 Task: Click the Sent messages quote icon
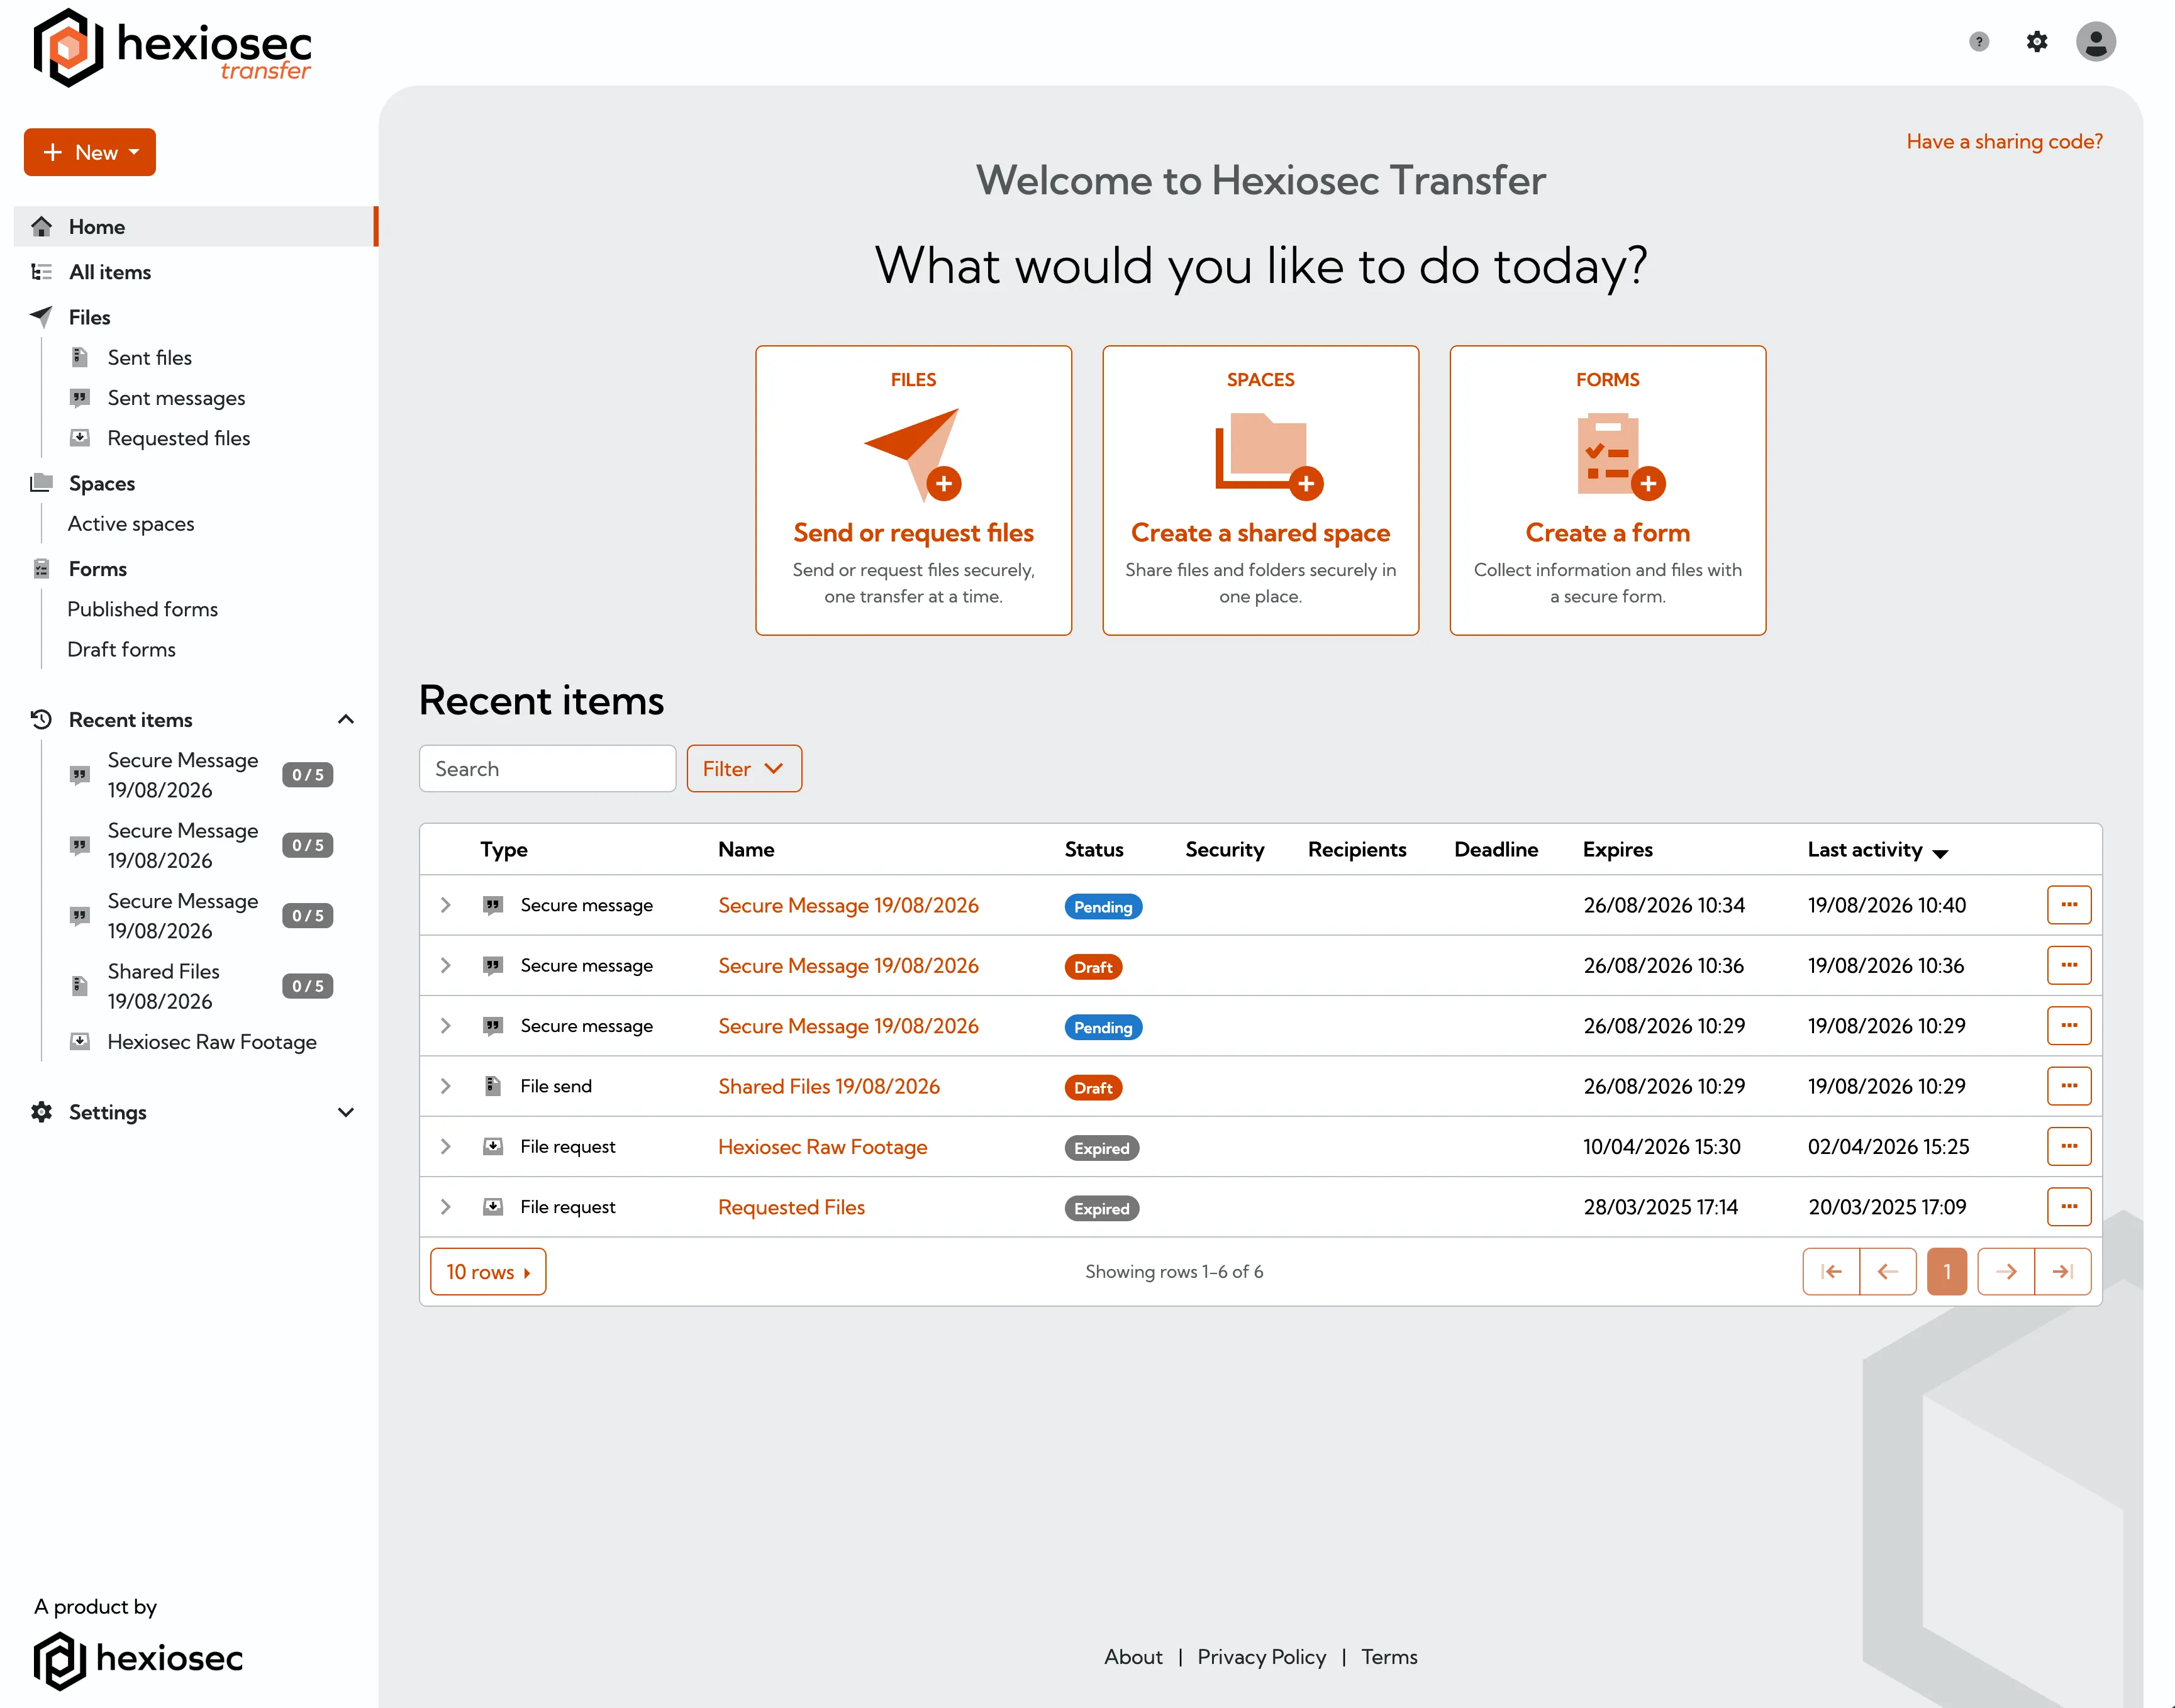pyautogui.click(x=80, y=398)
